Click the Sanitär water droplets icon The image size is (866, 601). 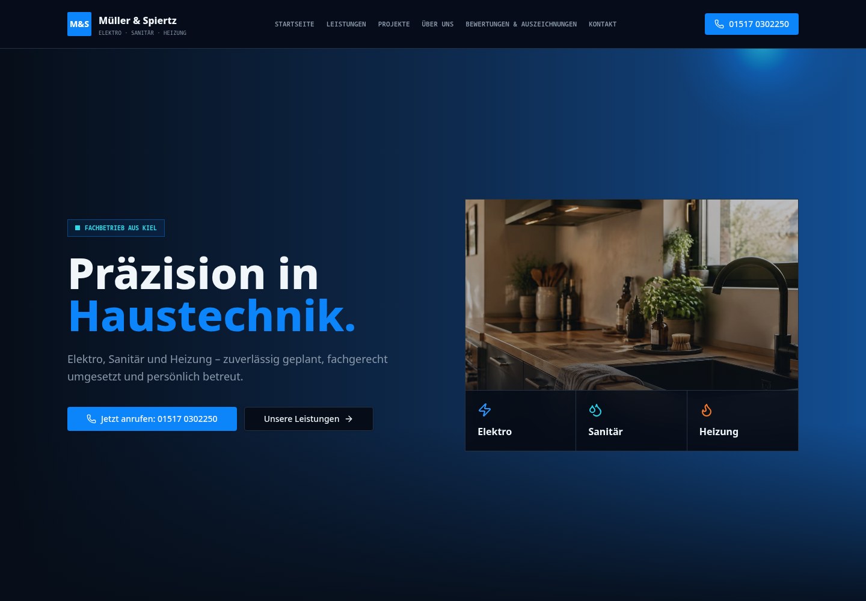[595, 410]
